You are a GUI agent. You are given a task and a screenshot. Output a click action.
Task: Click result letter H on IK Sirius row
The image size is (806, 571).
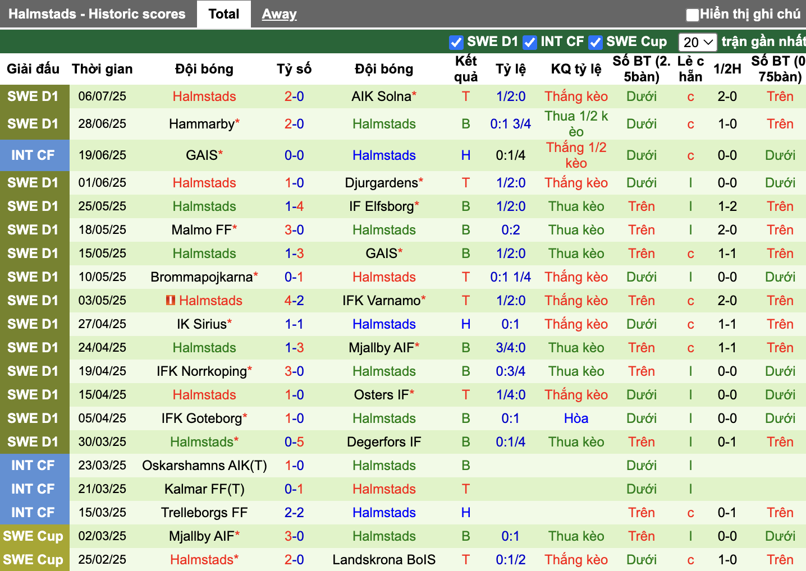pos(466,324)
